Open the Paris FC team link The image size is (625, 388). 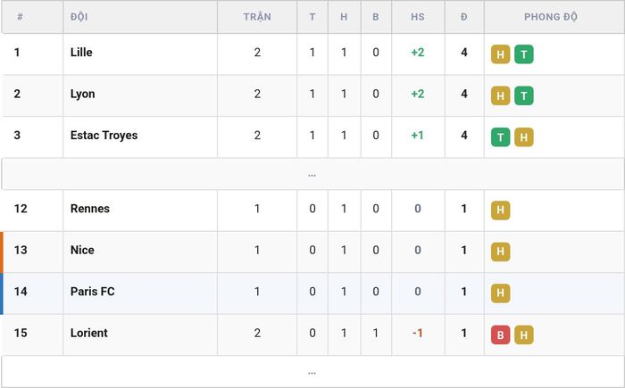tap(93, 291)
